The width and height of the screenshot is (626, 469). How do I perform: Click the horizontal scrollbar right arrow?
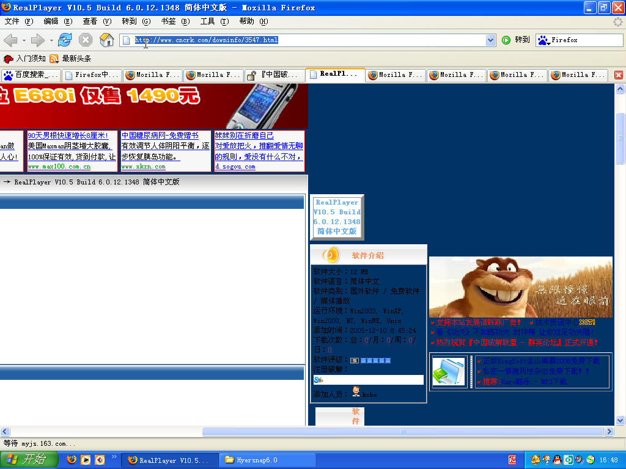click(609, 431)
